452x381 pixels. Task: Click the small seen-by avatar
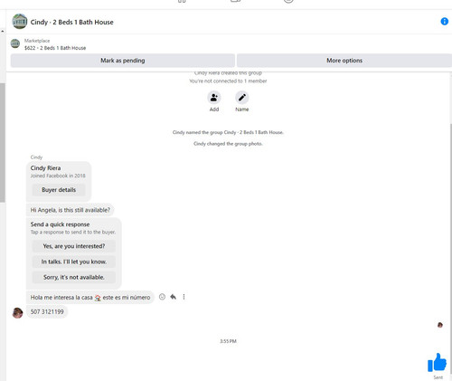tap(440, 325)
